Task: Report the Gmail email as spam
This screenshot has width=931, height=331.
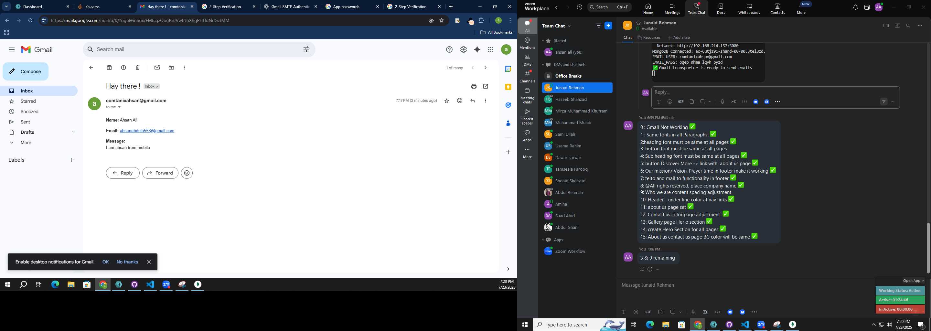Action: [x=123, y=68]
